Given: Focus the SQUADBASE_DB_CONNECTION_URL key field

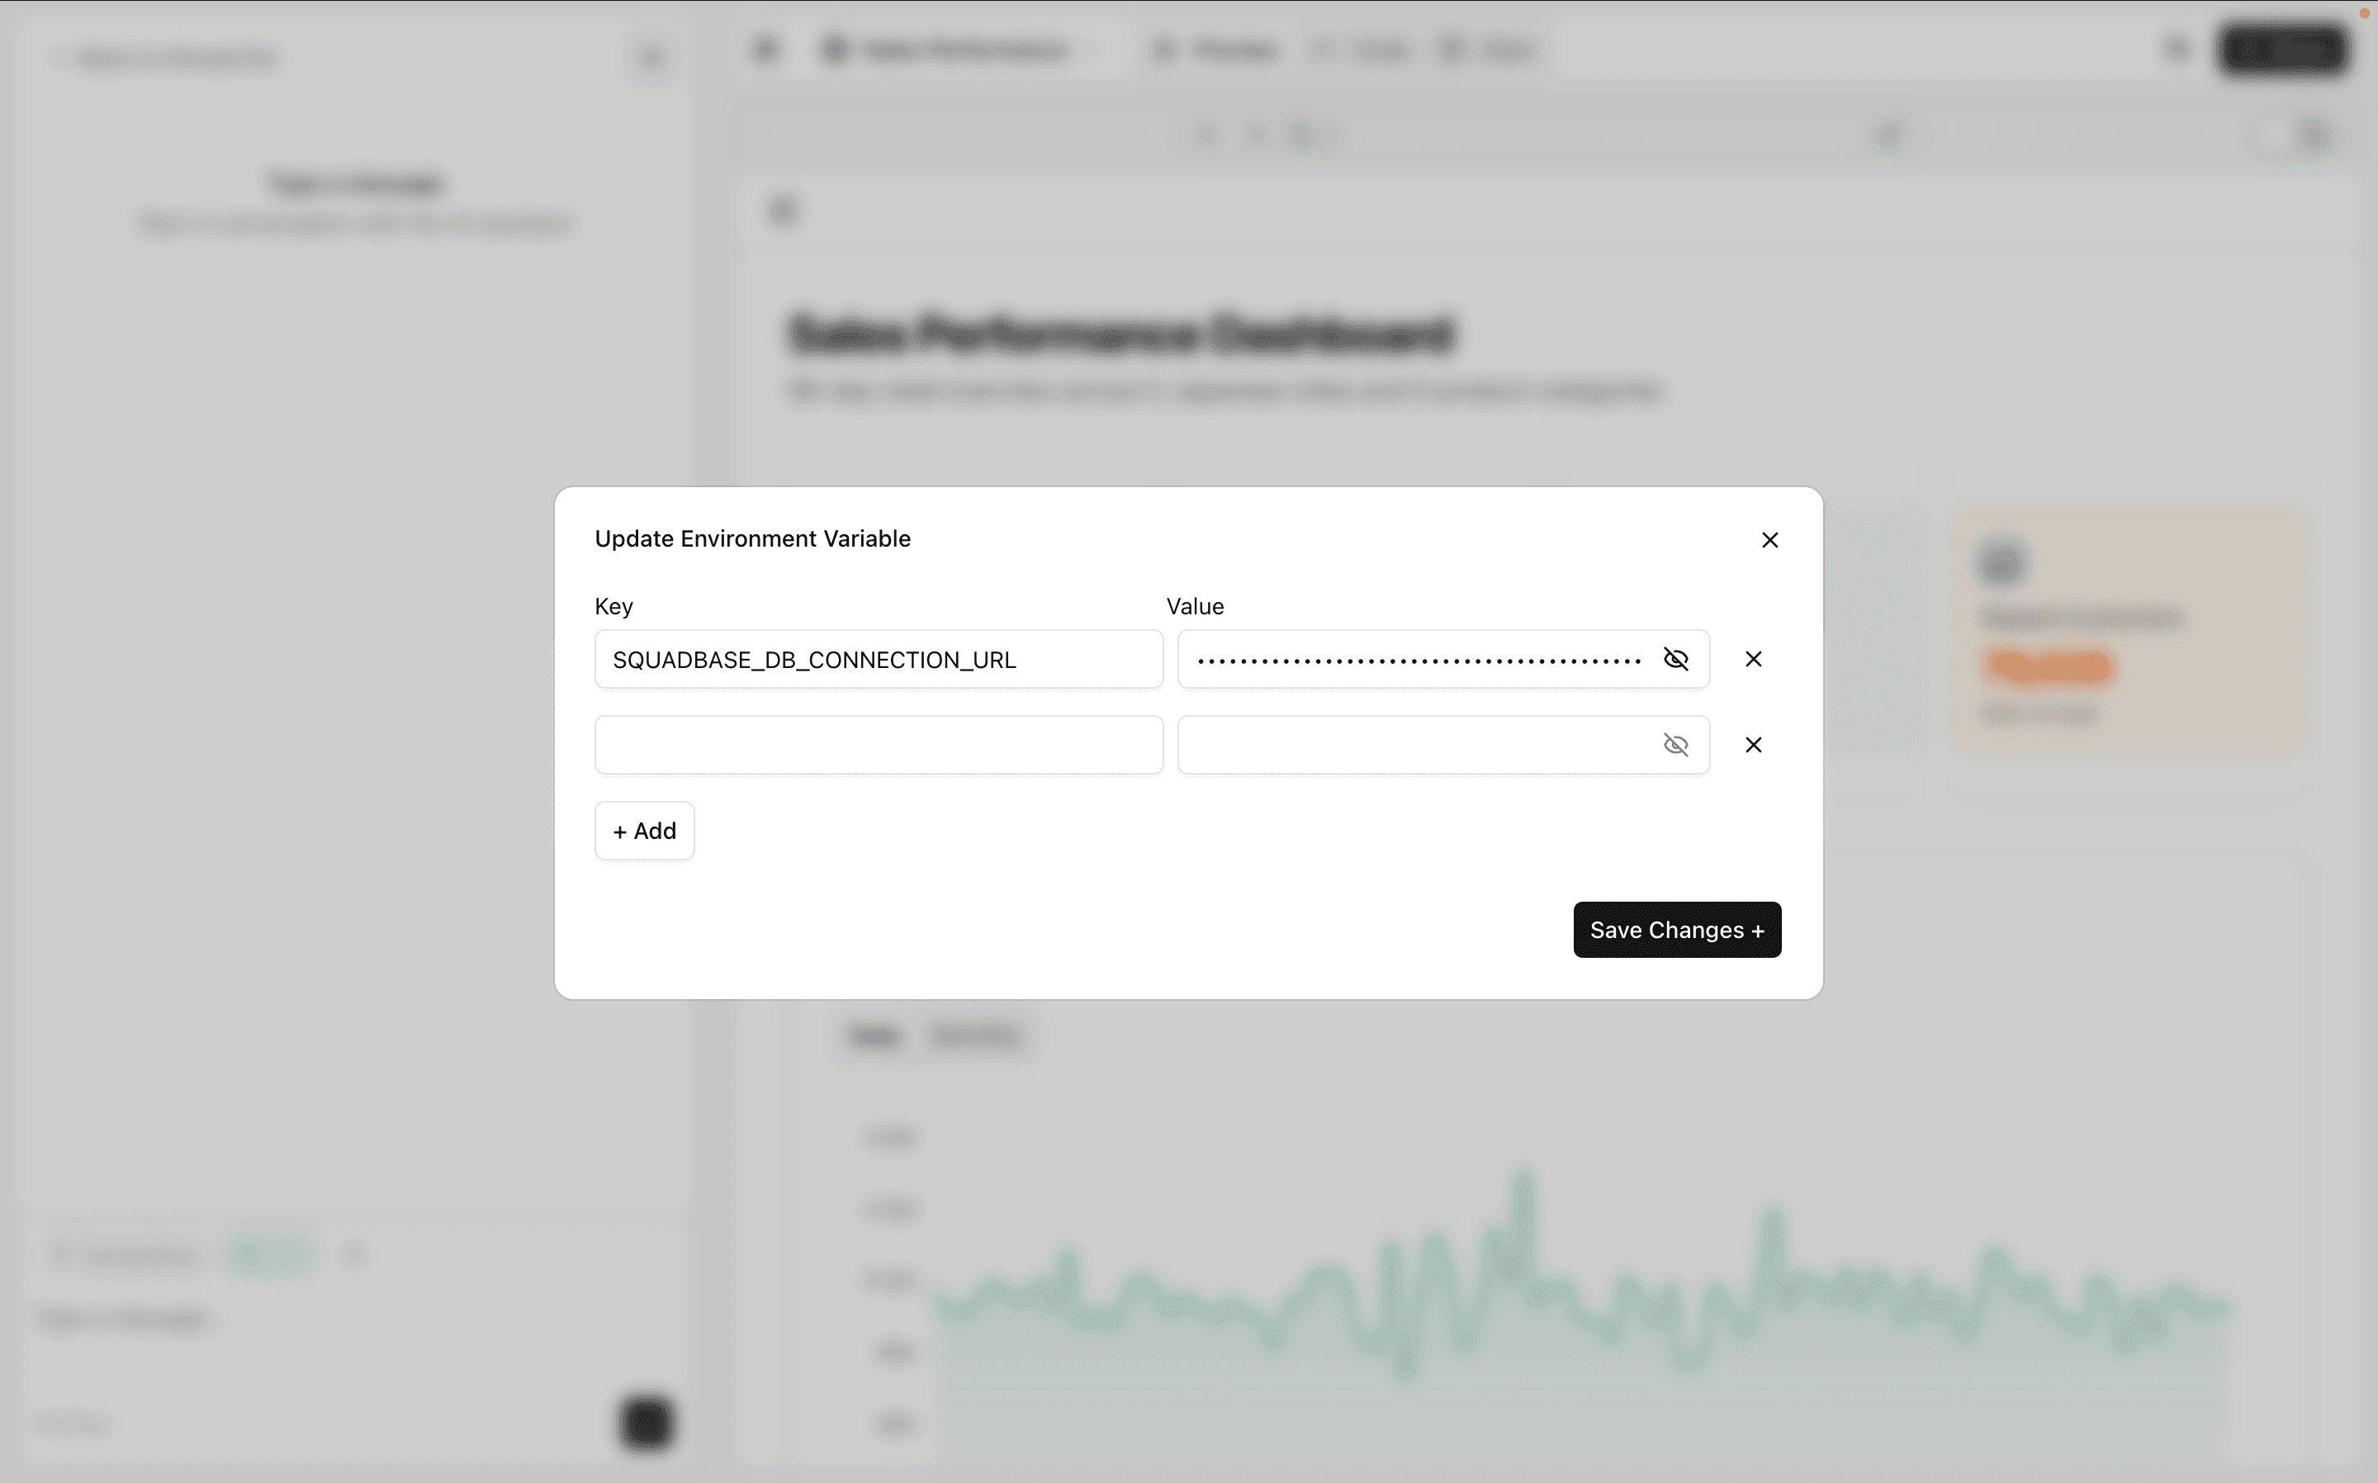Looking at the screenshot, I should click(878, 659).
